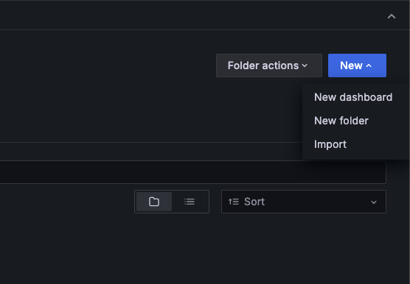The width and height of the screenshot is (410, 284).
Task: Focus the search input field above view toggles
Action: 193,172
